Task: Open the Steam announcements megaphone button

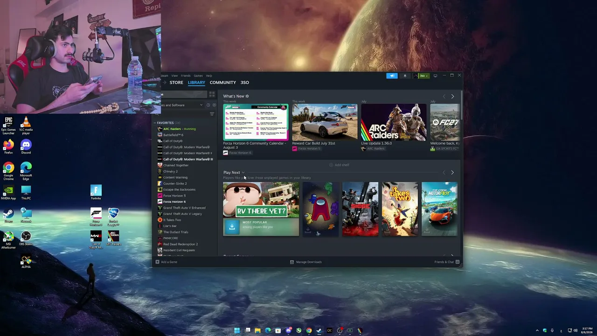Action: point(392,76)
